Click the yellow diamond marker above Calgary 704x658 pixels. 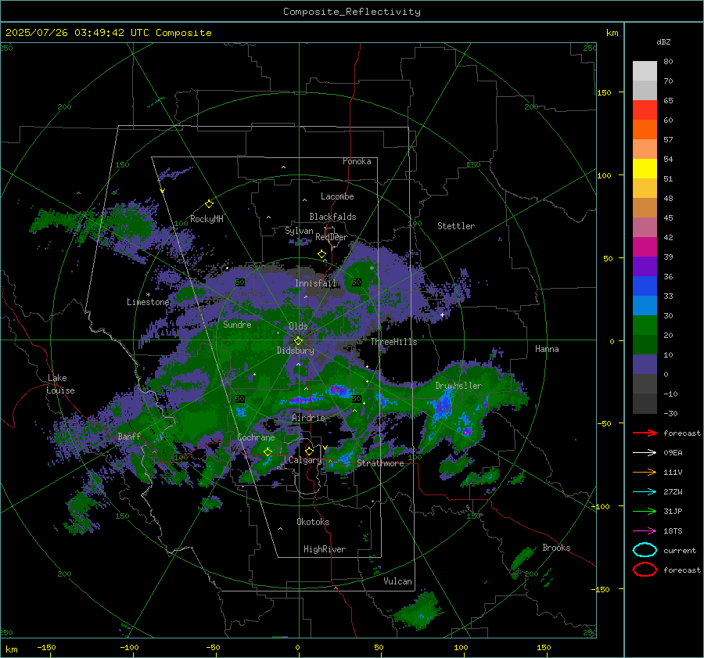click(309, 451)
